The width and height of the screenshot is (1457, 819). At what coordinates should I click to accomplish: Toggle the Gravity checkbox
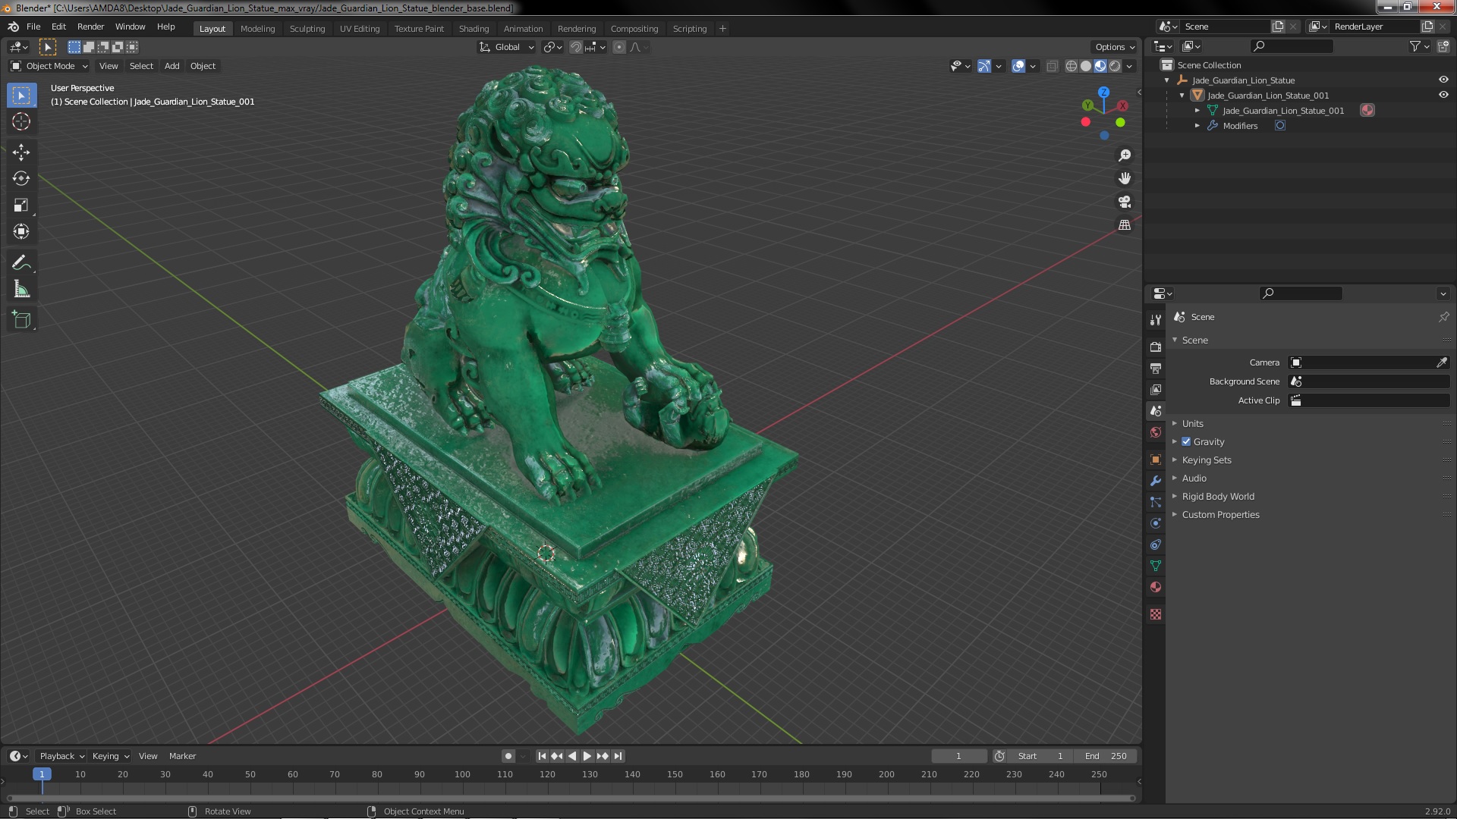[1186, 441]
